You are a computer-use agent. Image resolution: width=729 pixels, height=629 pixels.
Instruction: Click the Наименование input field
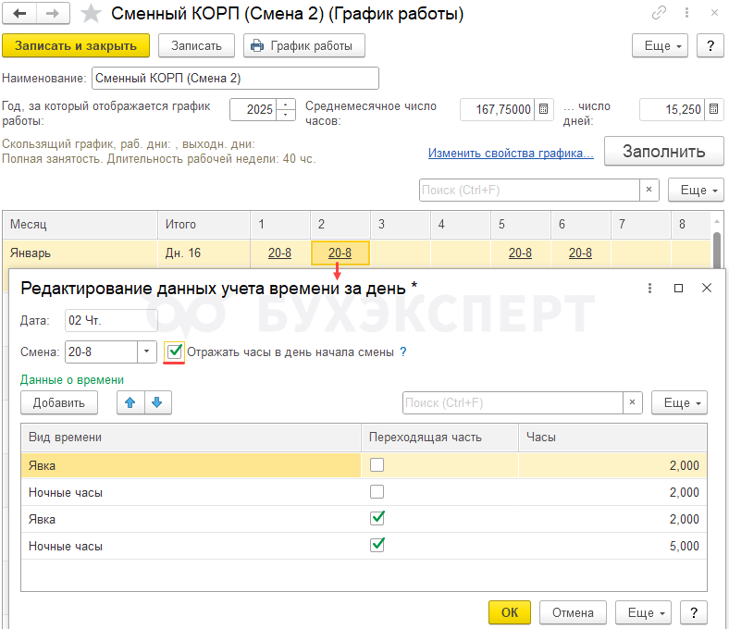coord(235,78)
